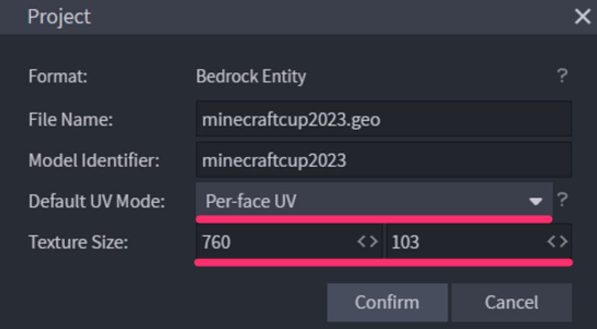The width and height of the screenshot is (597, 329).
Task: Click the Project dialog title
Action: (x=59, y=17)
